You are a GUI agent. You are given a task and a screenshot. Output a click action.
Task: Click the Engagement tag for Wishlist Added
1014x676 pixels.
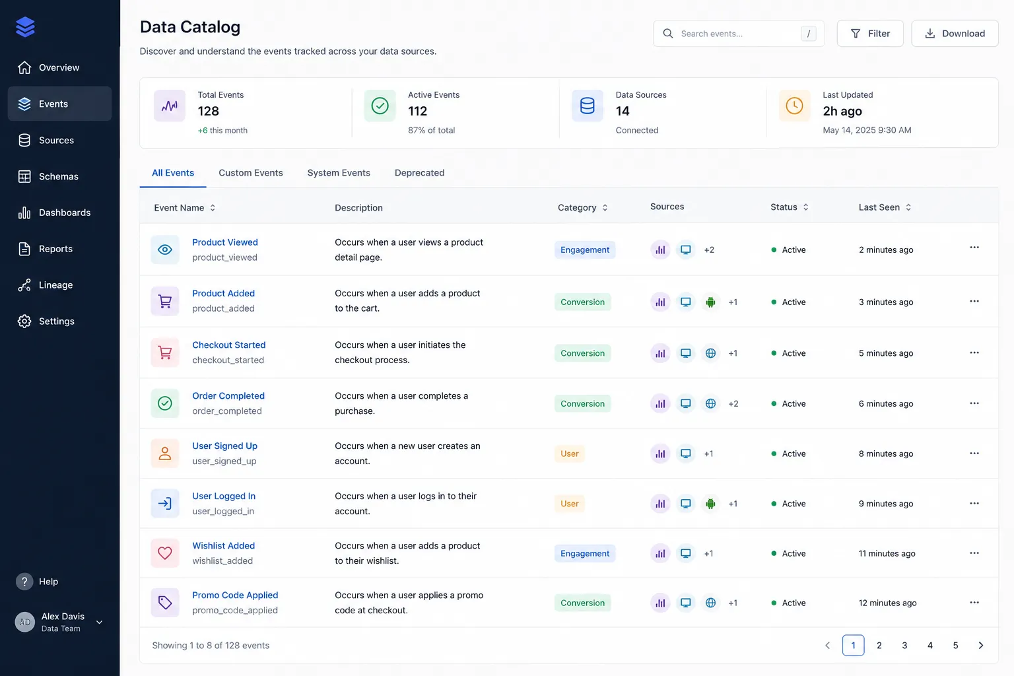tap(585, 553)
